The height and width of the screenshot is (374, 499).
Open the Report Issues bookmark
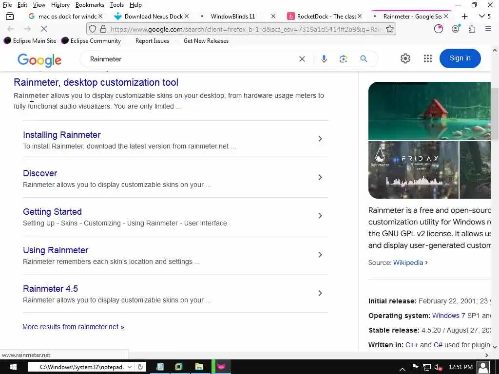(x=152, y=41)
